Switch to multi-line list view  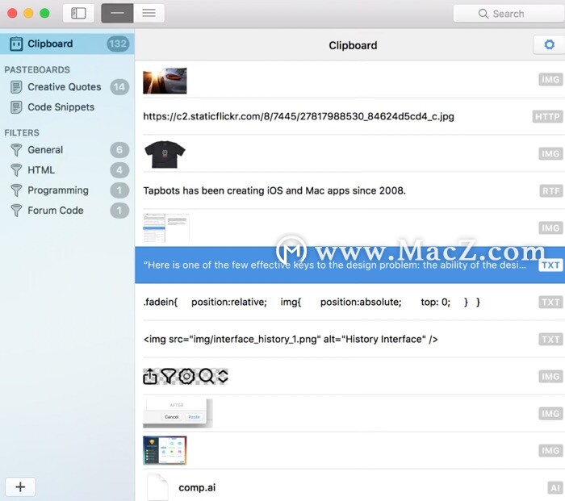(149, 14)
